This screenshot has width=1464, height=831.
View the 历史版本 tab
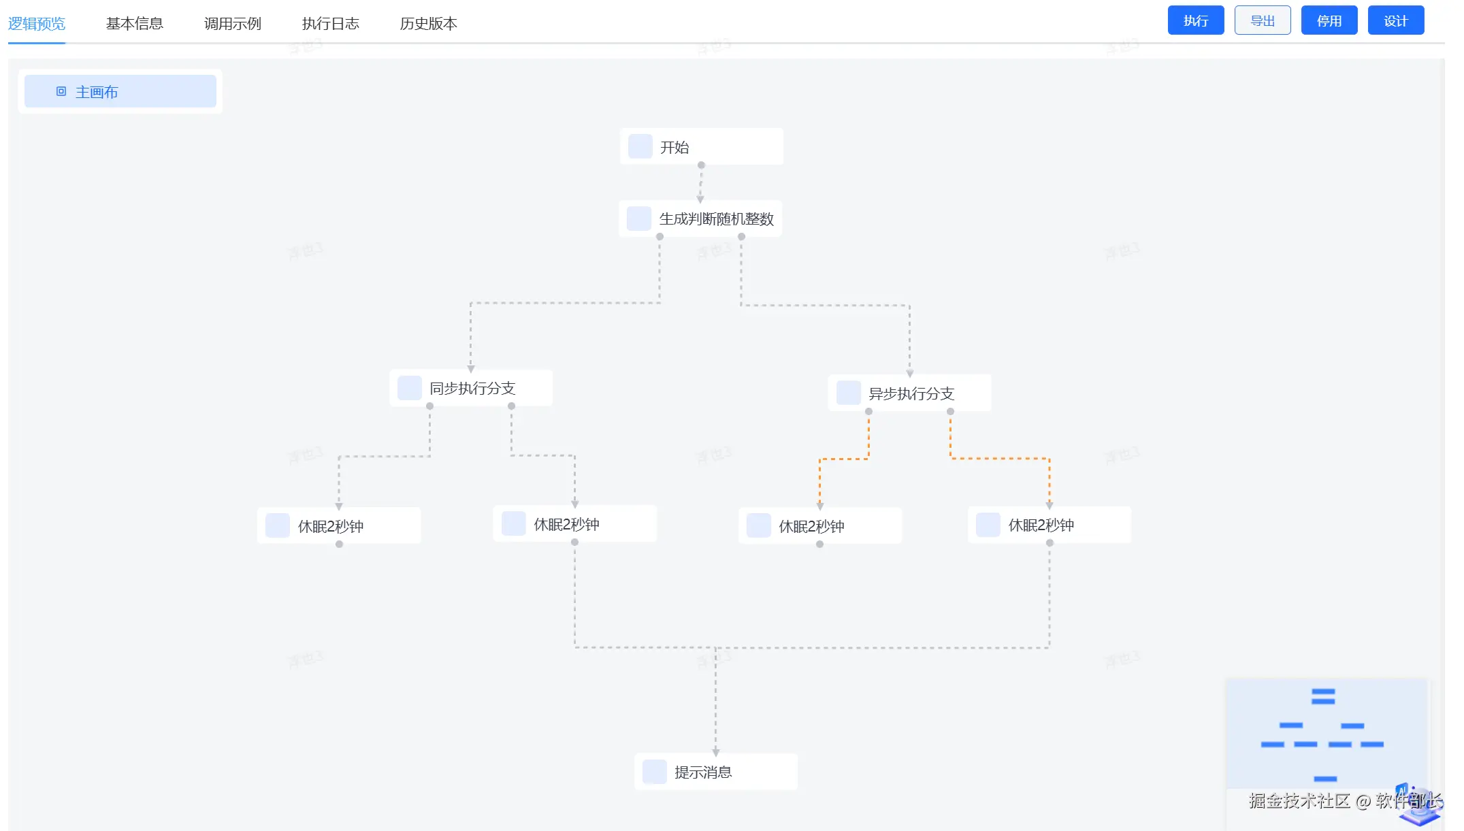[428, 23]
